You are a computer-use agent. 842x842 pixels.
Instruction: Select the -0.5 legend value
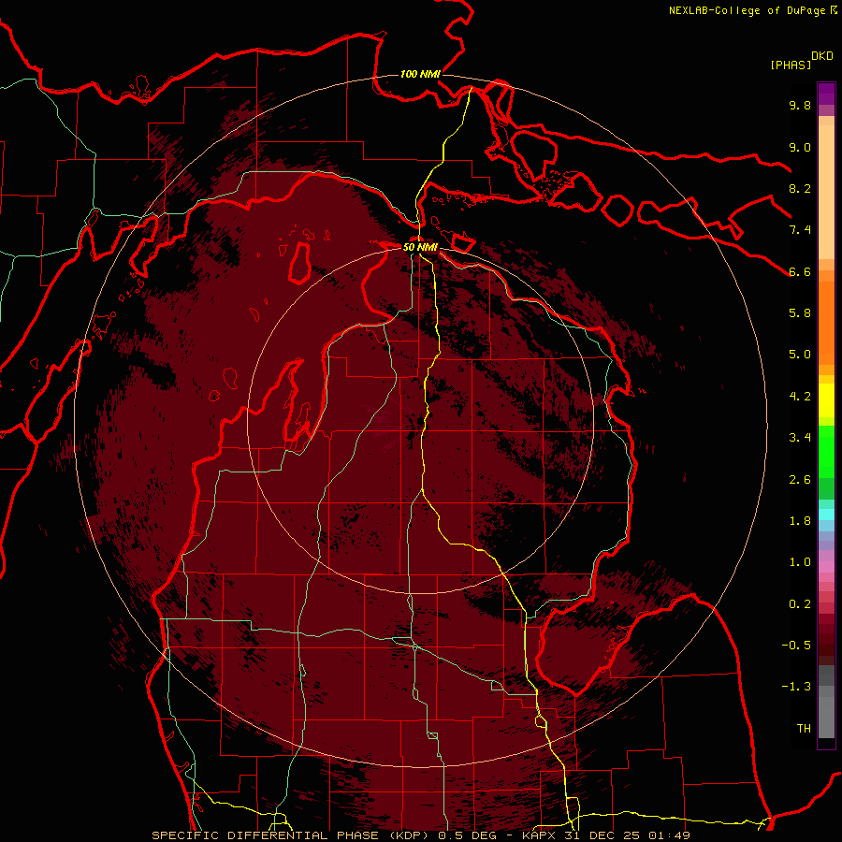click(796, 646)
